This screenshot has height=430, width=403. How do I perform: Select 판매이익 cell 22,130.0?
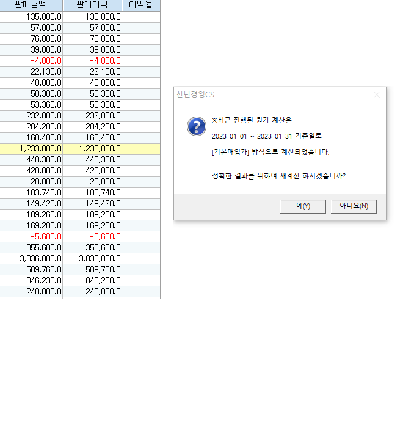(92, 71)
